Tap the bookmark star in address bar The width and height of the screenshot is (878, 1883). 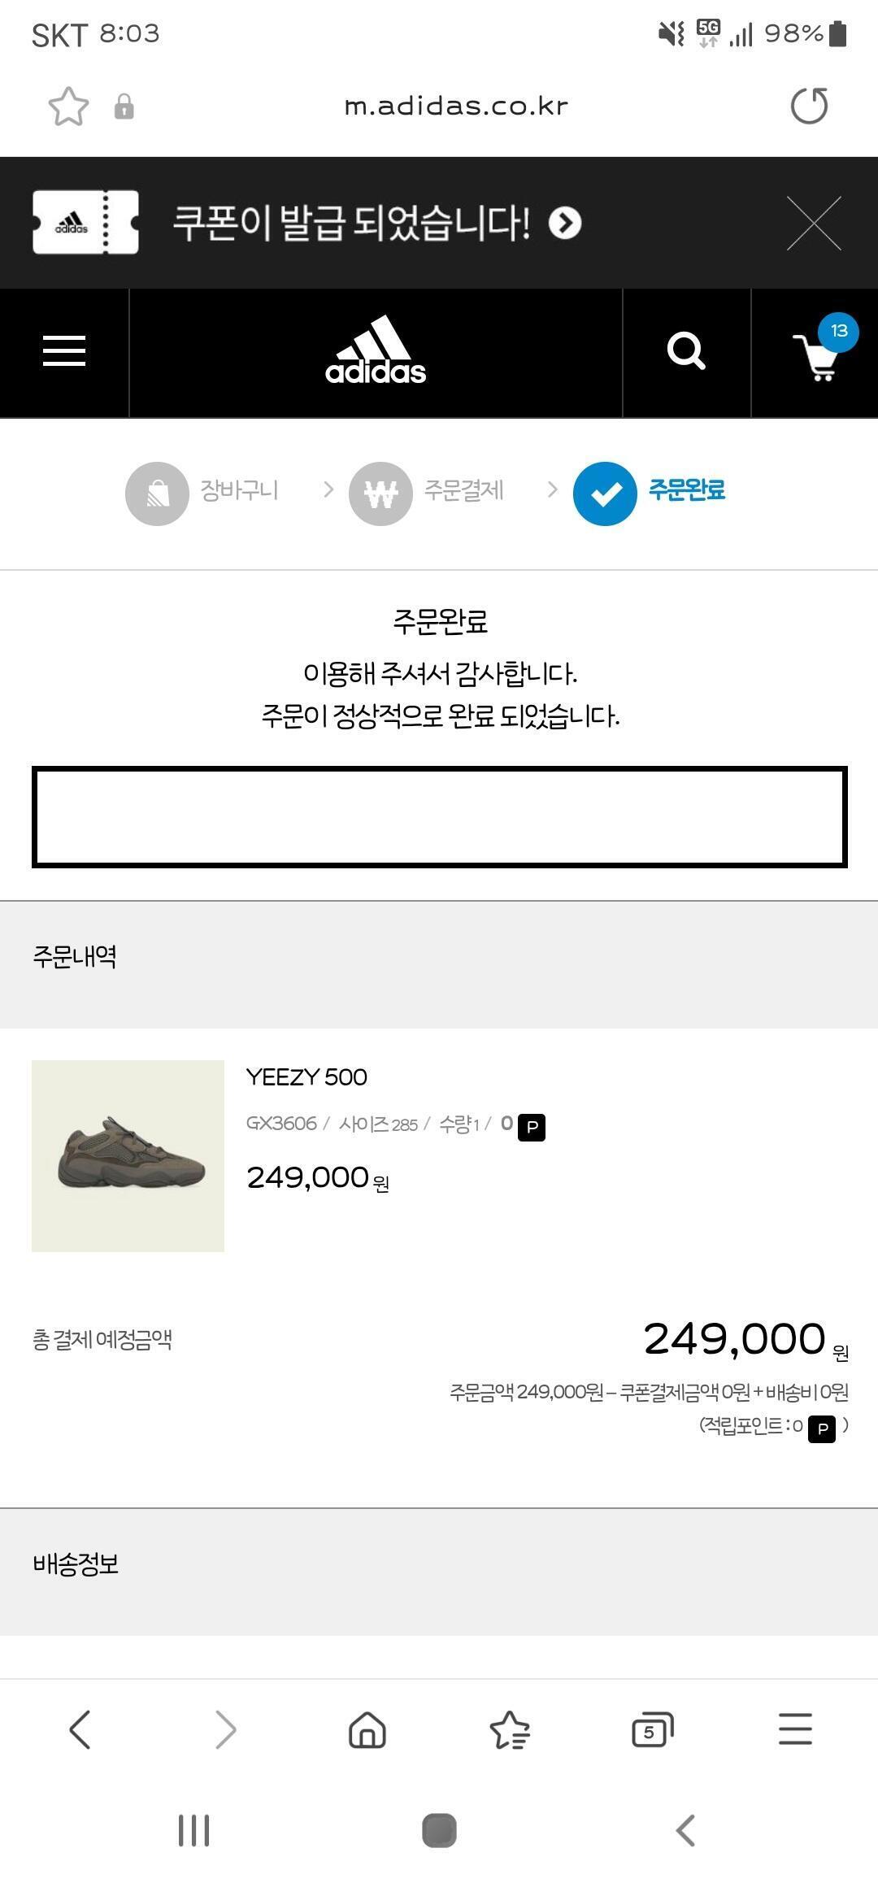[x=68, y=107]
